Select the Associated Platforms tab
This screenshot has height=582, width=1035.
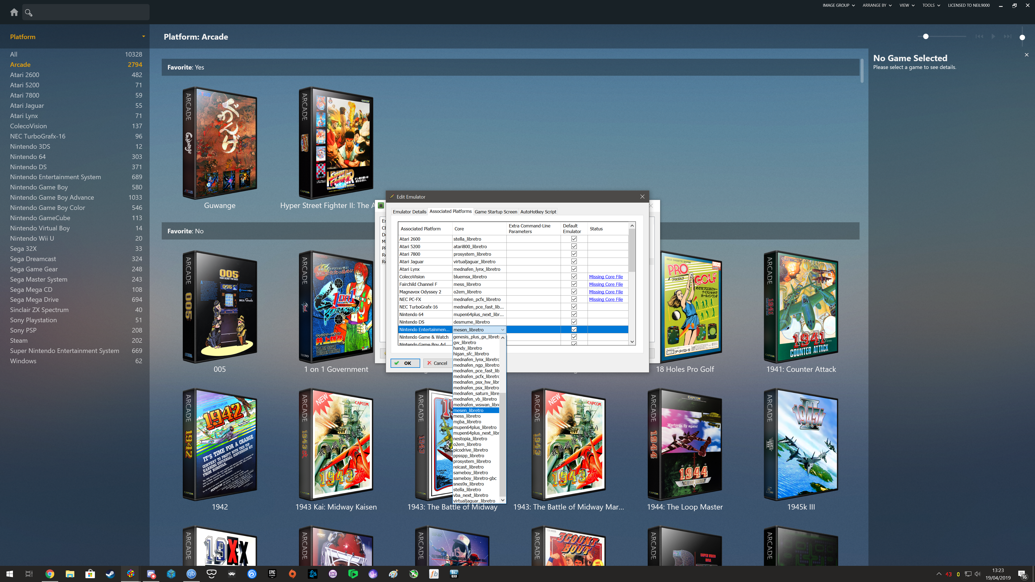(450, 211)
